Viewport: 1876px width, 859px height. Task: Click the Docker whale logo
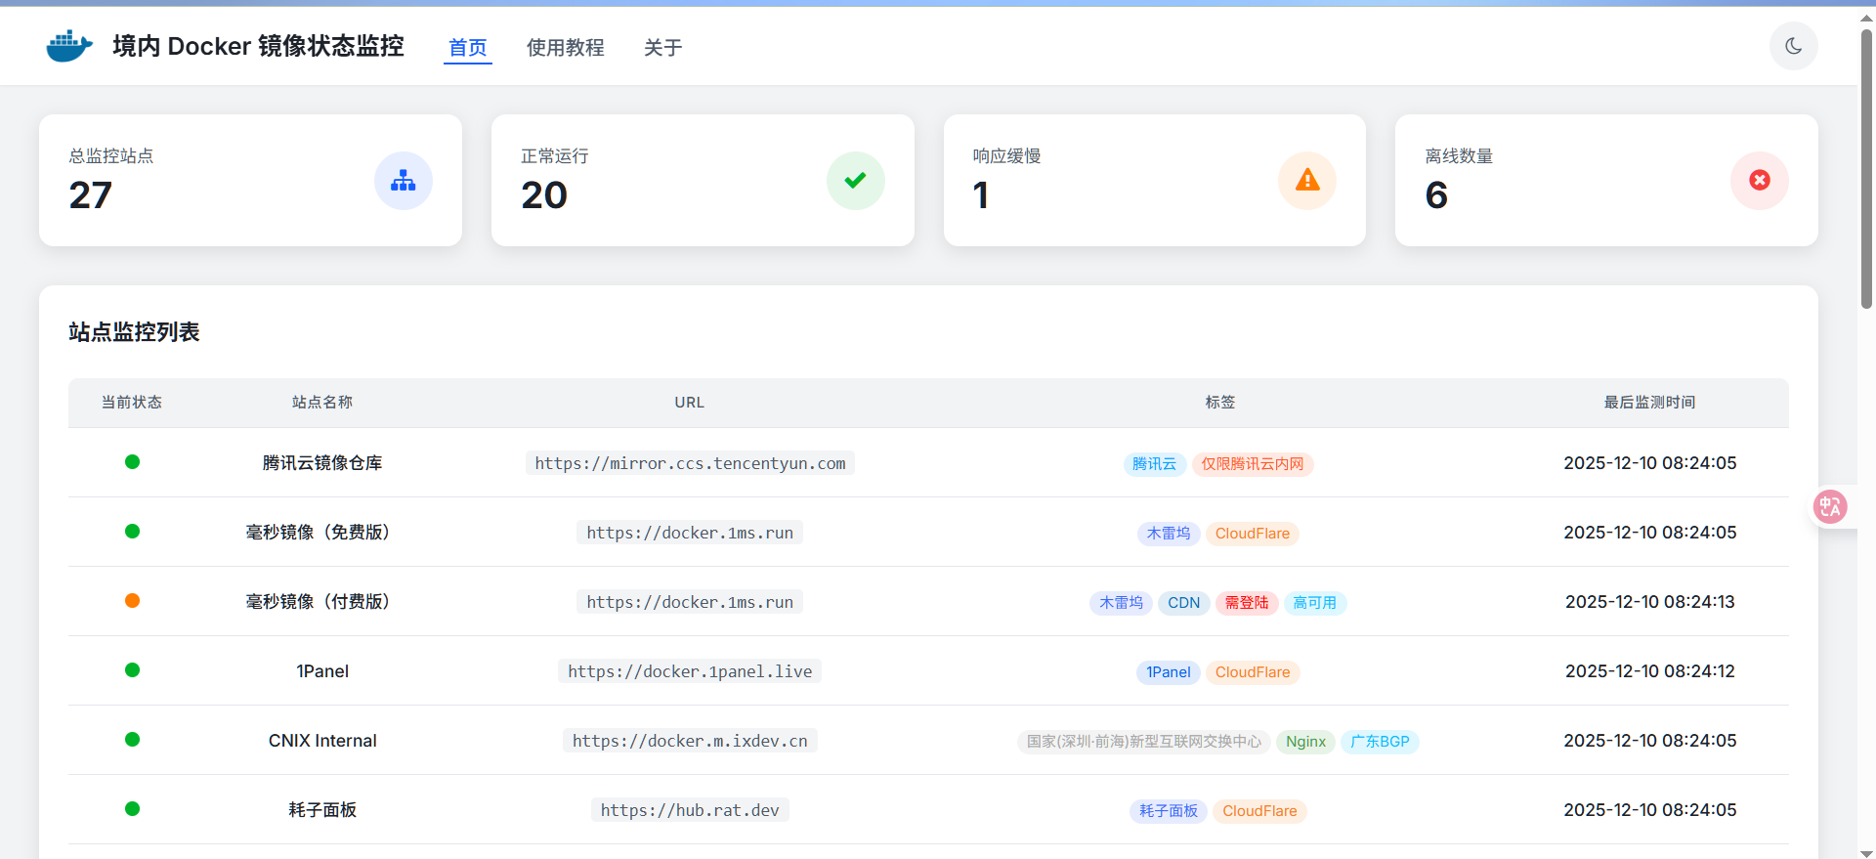click(69, 46)
